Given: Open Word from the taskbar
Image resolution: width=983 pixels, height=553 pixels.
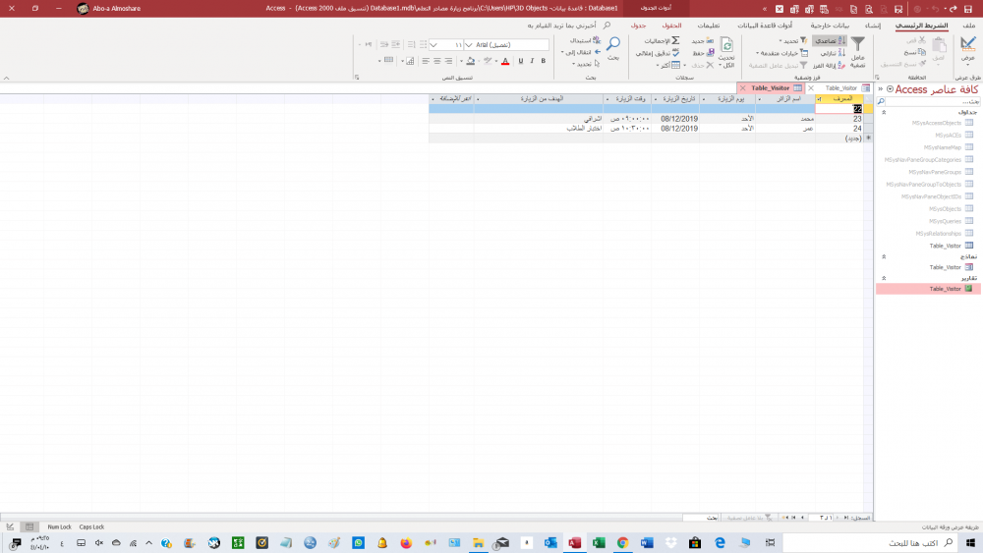Looking at the screenshot, I should (x=647, y=543).
